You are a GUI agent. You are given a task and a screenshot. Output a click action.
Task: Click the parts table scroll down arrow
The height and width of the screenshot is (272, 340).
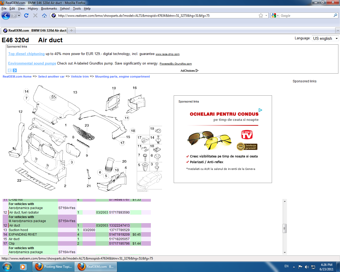285,253
